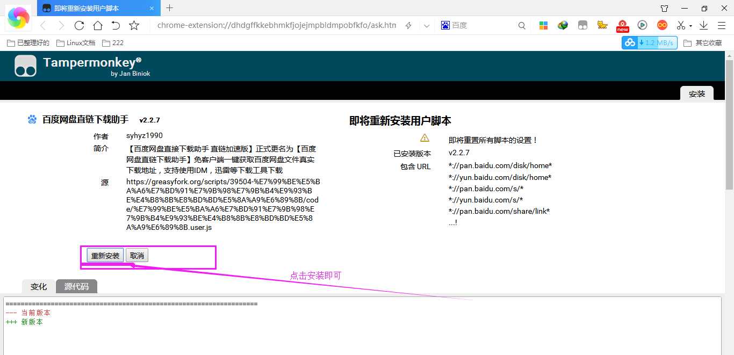The height and width of the screenshot is (355, 734).
Task: Open the IDM globe extension icon
Action: 563,25
